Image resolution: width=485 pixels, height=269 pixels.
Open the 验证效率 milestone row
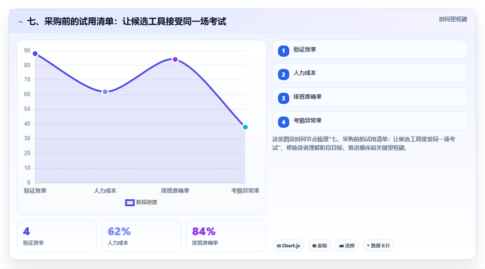coord(370,49)
